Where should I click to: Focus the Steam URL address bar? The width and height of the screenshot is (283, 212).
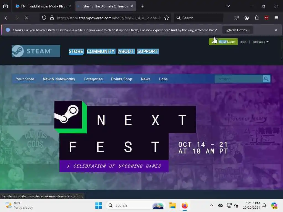pos(109,18)
